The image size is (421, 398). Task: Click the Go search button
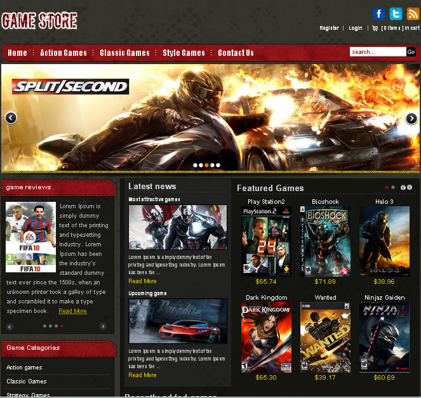pos(411,52)
